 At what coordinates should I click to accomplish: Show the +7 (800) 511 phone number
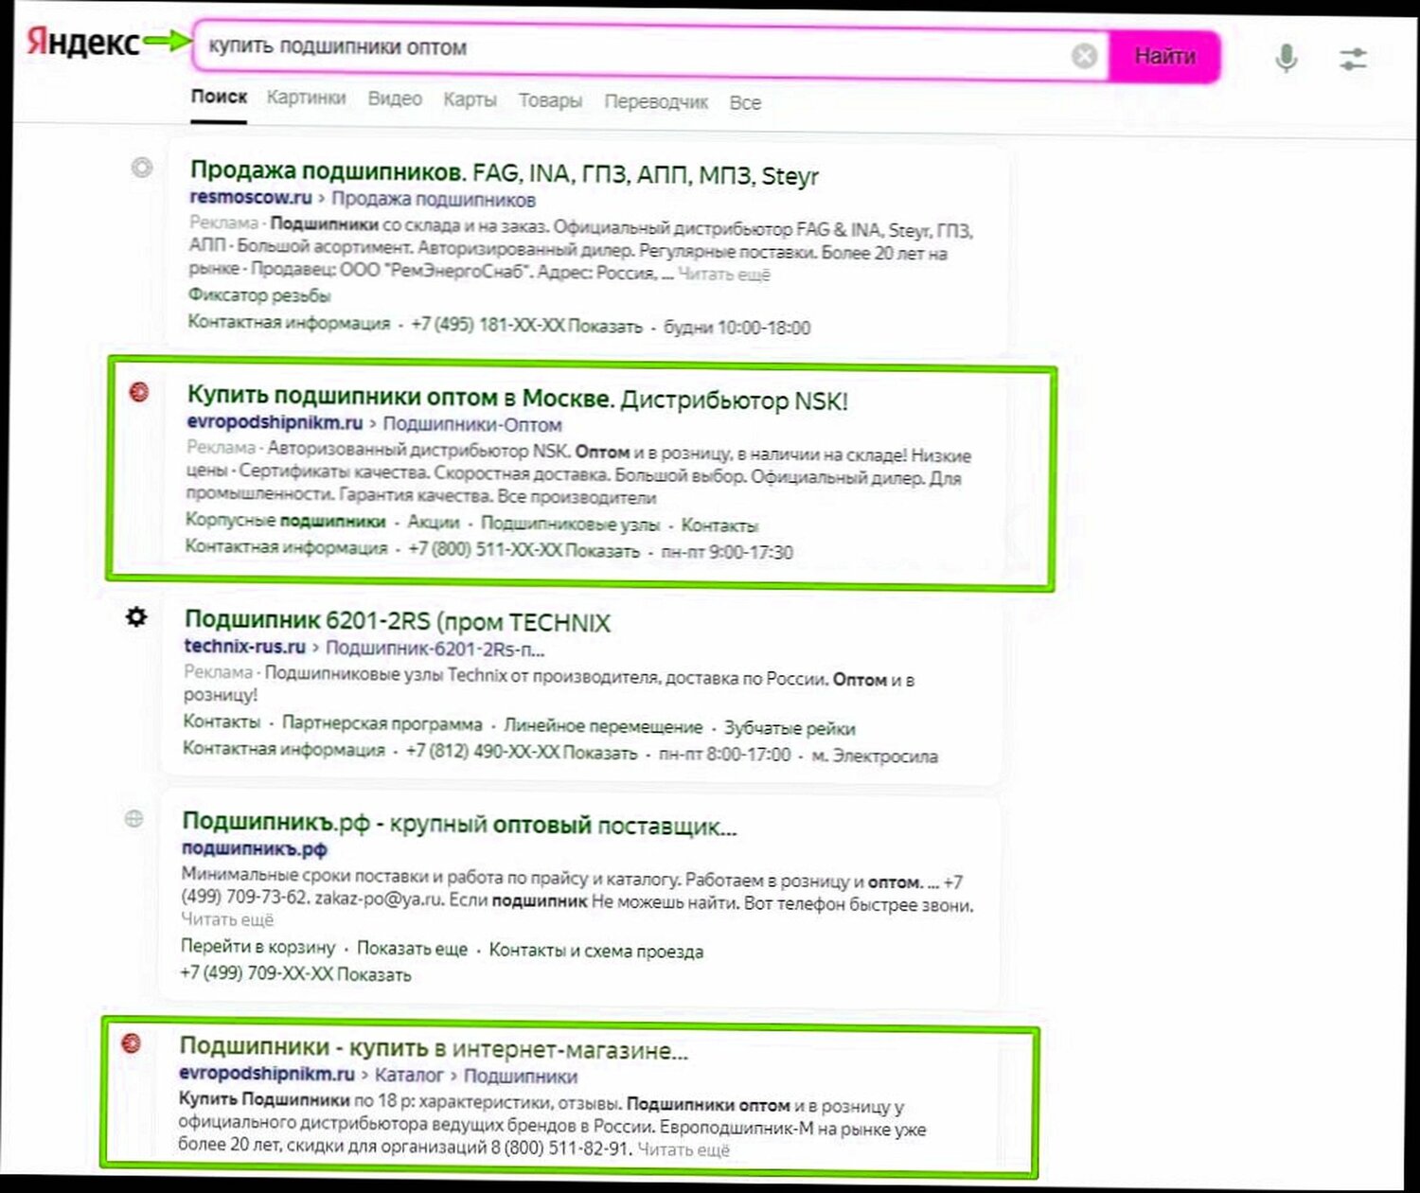[x=524, y=550]
